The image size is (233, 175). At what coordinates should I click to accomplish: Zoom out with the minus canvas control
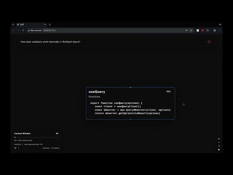point(219,143)
